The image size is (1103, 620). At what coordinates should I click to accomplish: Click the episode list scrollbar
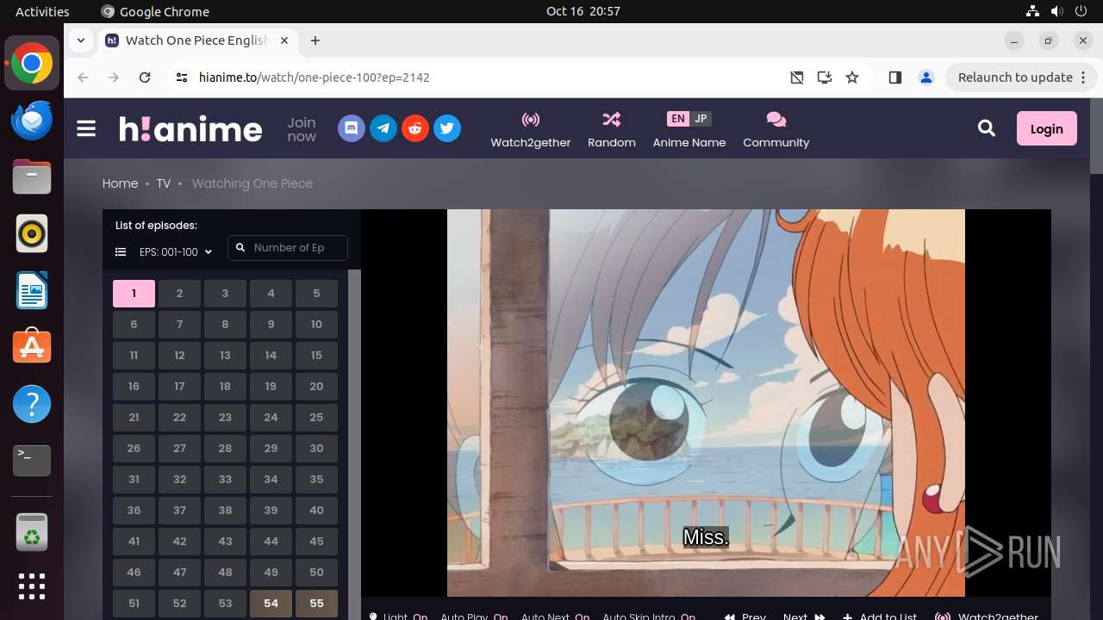tap(354, 444)
